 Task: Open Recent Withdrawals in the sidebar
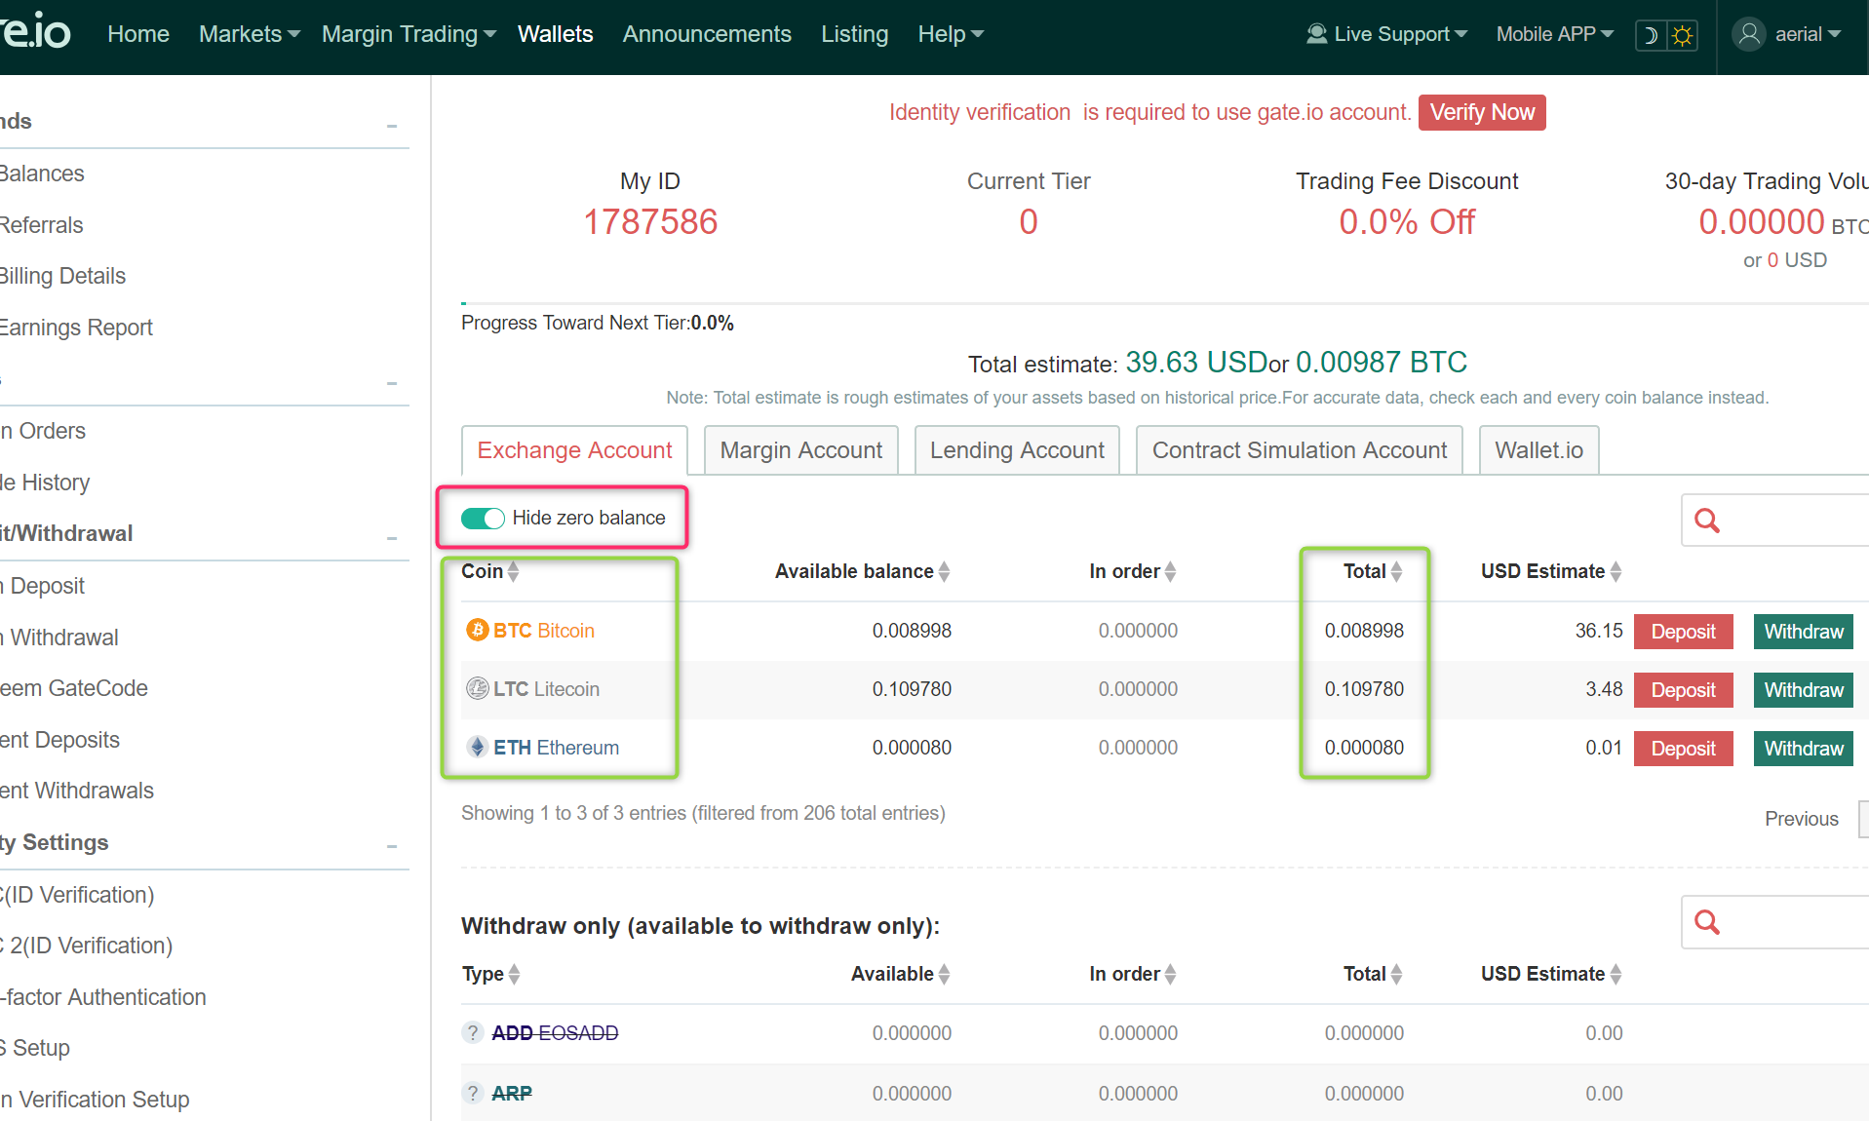pyautogui.click(x=77, y=791)
